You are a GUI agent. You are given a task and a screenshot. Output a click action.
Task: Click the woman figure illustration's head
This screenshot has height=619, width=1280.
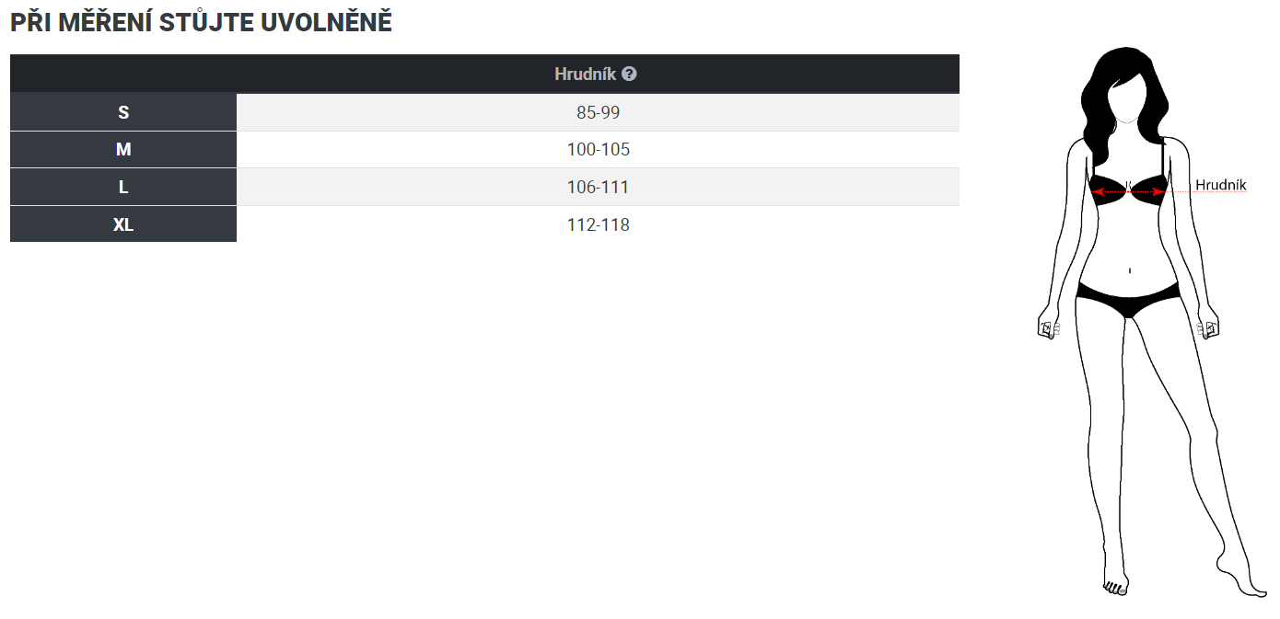coord(1126,94)
